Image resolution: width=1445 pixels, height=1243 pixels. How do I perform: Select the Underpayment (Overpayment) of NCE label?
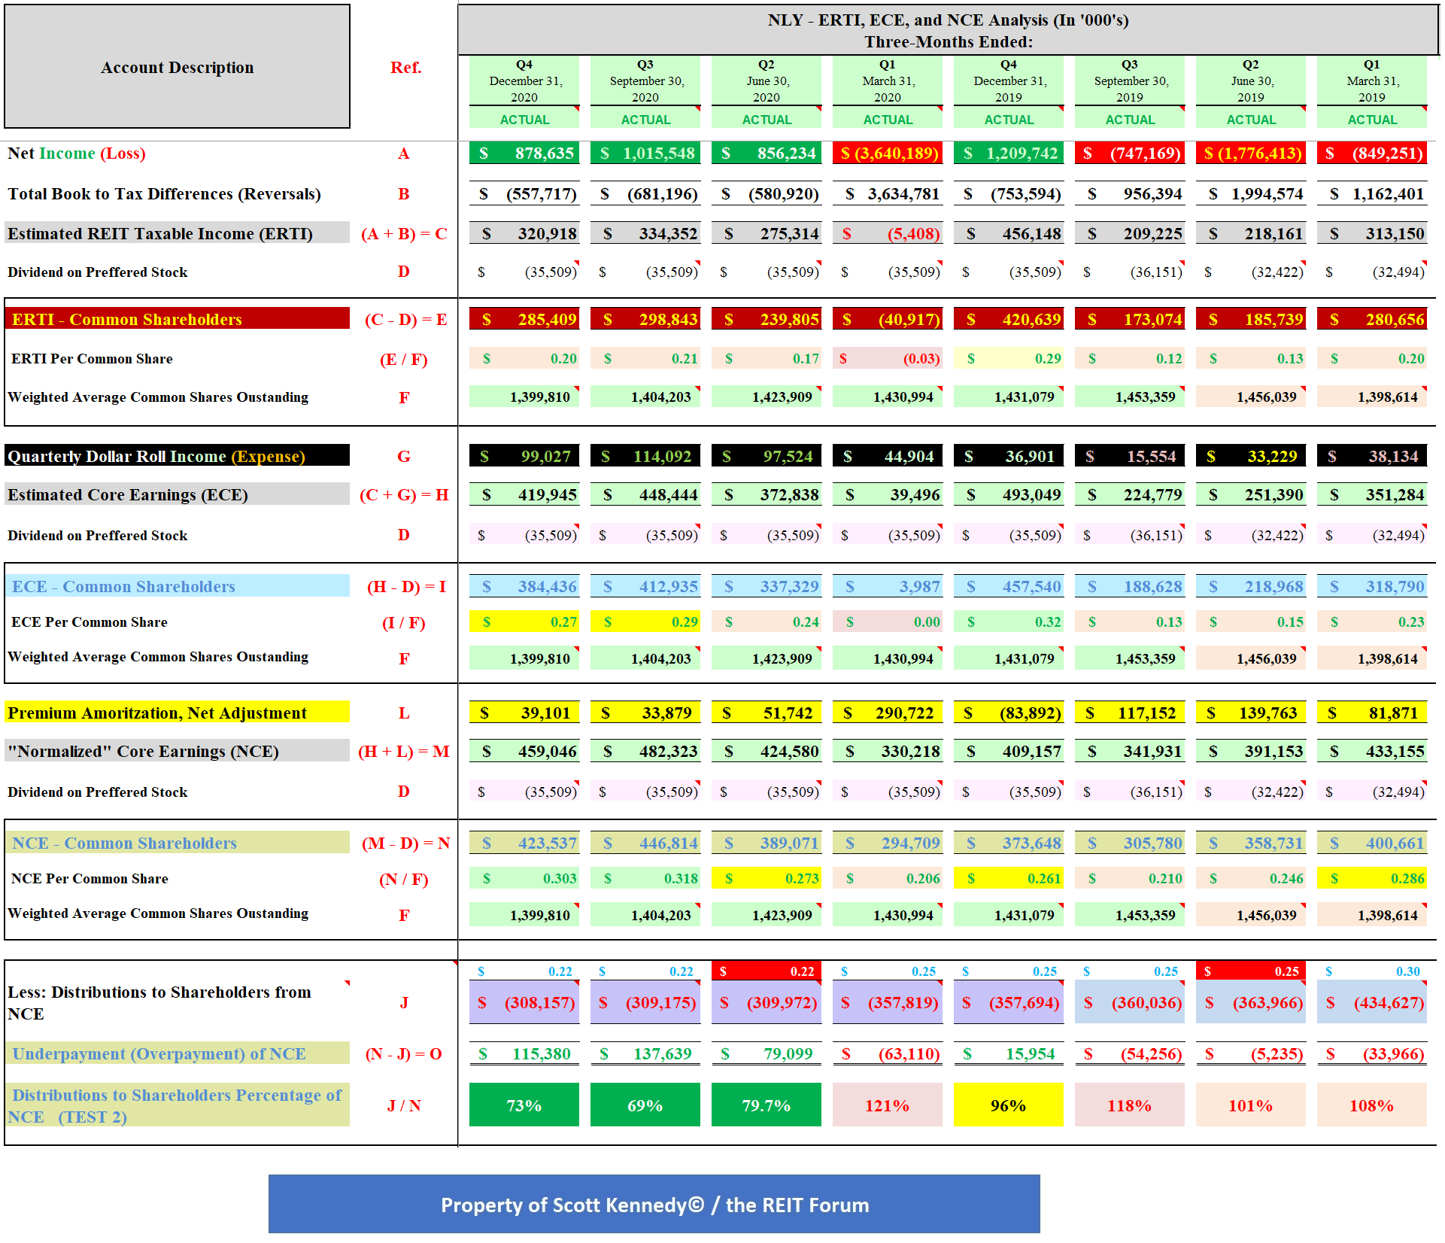tap(177, 1053)
